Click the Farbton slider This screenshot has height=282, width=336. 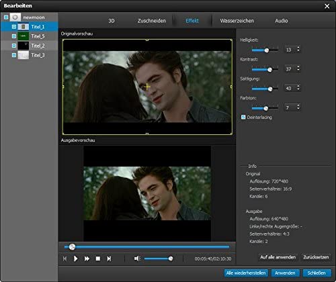point(265,108)
